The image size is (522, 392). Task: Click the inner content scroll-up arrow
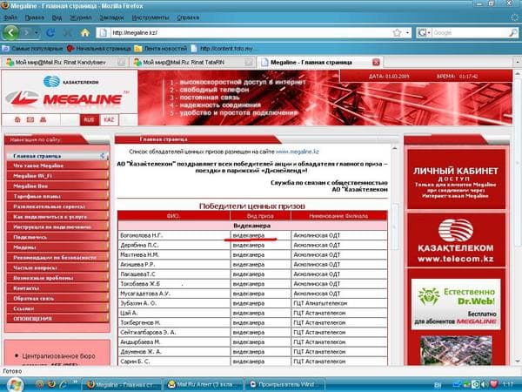point(394,148)
